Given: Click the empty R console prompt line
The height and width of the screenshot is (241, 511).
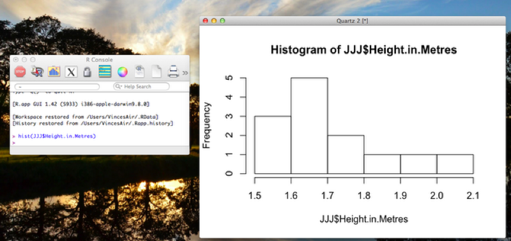Looking at the screenshot, I should click(x=100, y=143).
